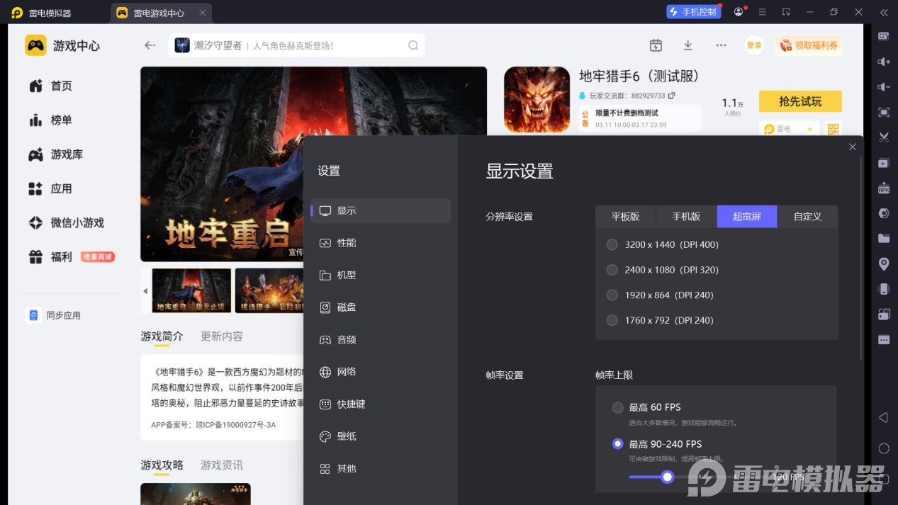Close the settings dialog
898x505 pixels.
pyautogui.click(x=852, y=147)
